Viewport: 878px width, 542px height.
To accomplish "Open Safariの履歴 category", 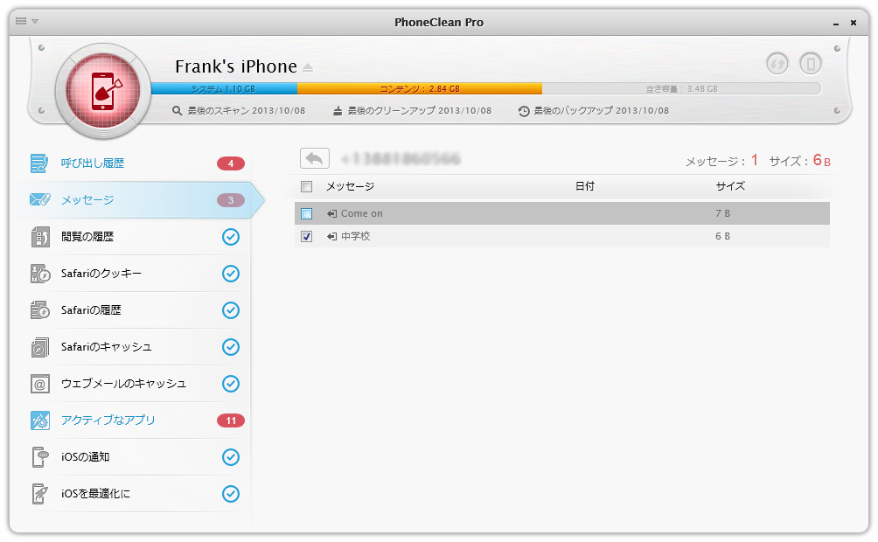I will pyautogui.click(x=91, y=310).
